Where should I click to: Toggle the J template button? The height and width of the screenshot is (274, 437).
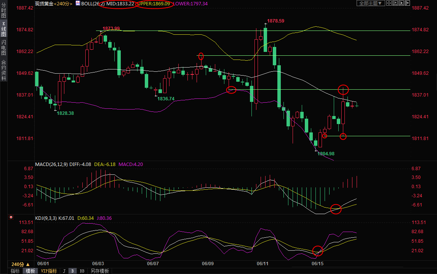(x=64, y=271)
